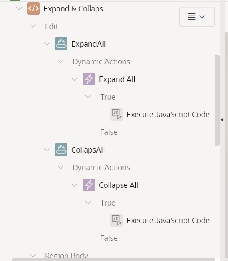This screenshot has height=261, width=228.
Task: Click the horizontal scrollbar at bottom
Action: 113,259
